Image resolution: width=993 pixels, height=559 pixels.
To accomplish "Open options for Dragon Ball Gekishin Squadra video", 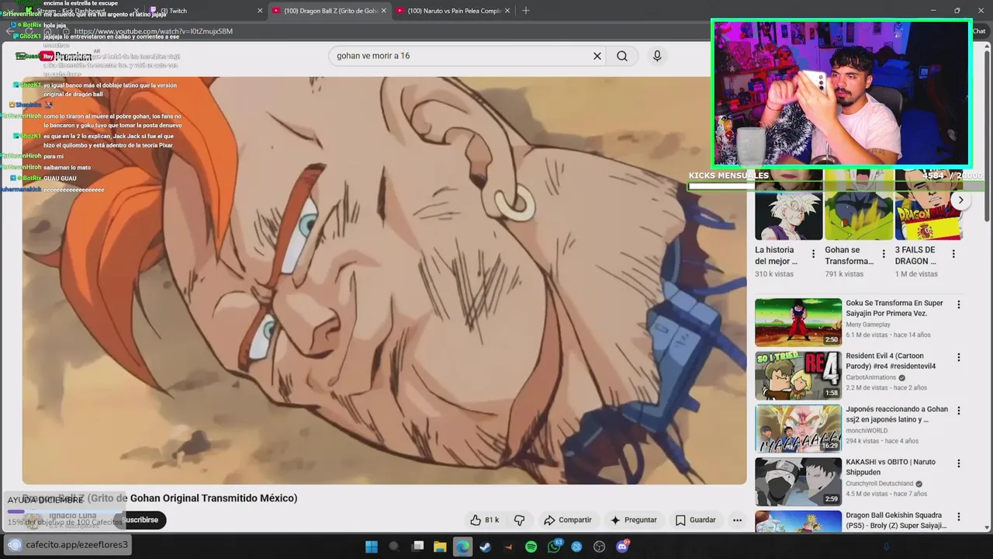I will tap(959, 517).
